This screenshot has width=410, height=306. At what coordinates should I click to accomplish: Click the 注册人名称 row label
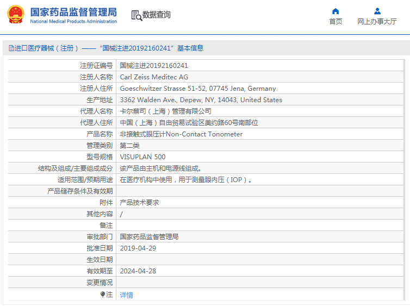tap(96, 77)
